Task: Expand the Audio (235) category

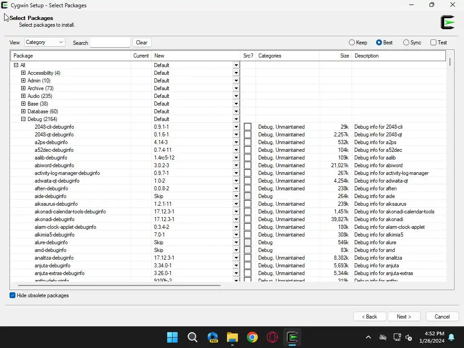Action: click(24, 96)
